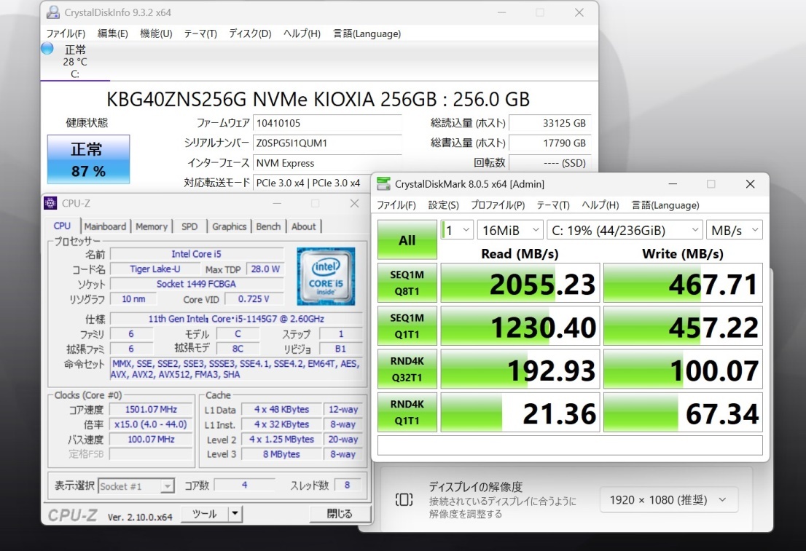
Task: Click the PCIe 3.0 x4 transfer mode field
Action: (x=311, y=183)
